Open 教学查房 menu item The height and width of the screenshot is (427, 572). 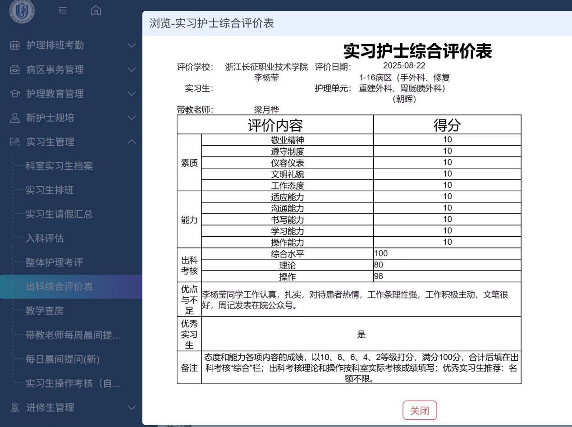[x=45, y=311]
